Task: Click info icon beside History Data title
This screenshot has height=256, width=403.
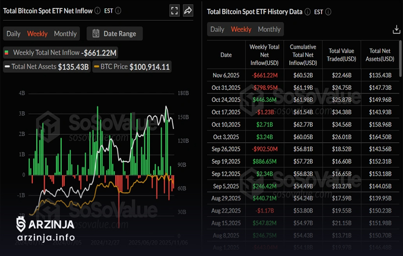Action: coord(307,12)
